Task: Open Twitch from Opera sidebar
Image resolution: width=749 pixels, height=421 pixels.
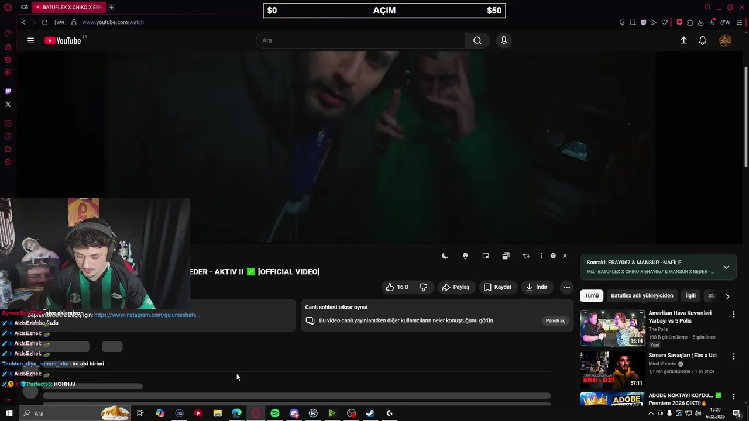Action: (x=8, y=91)
